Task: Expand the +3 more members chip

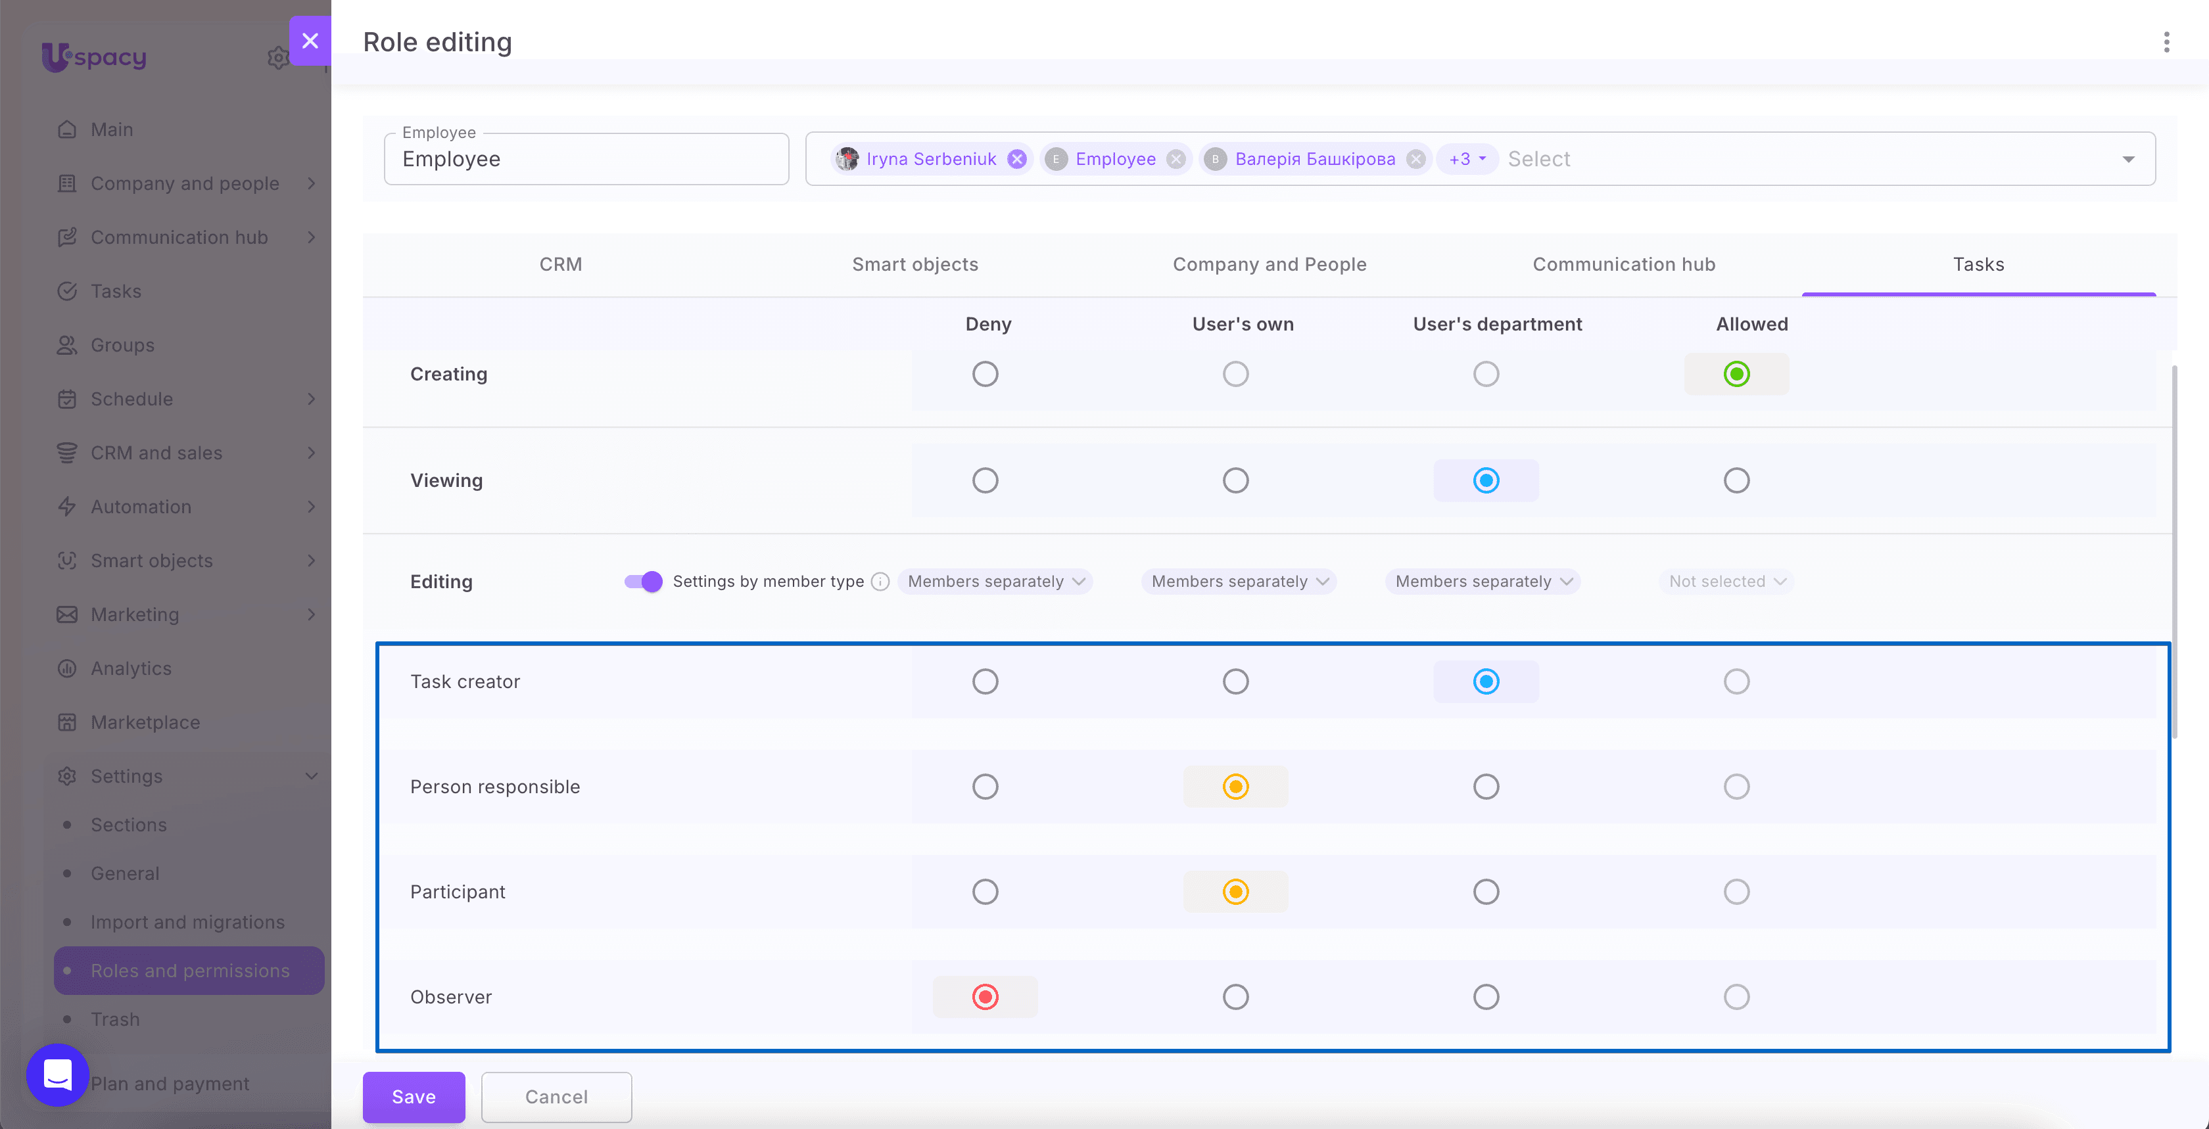Action: pos(1467,158)
